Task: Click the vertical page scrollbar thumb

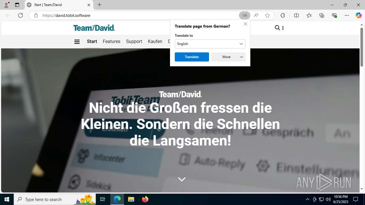Action: 362,47
